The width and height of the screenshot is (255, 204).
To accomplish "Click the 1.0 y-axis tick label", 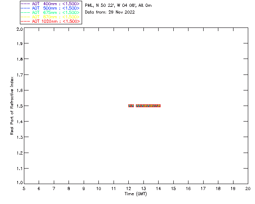I will pyautogui.click(x=20, y=183).
